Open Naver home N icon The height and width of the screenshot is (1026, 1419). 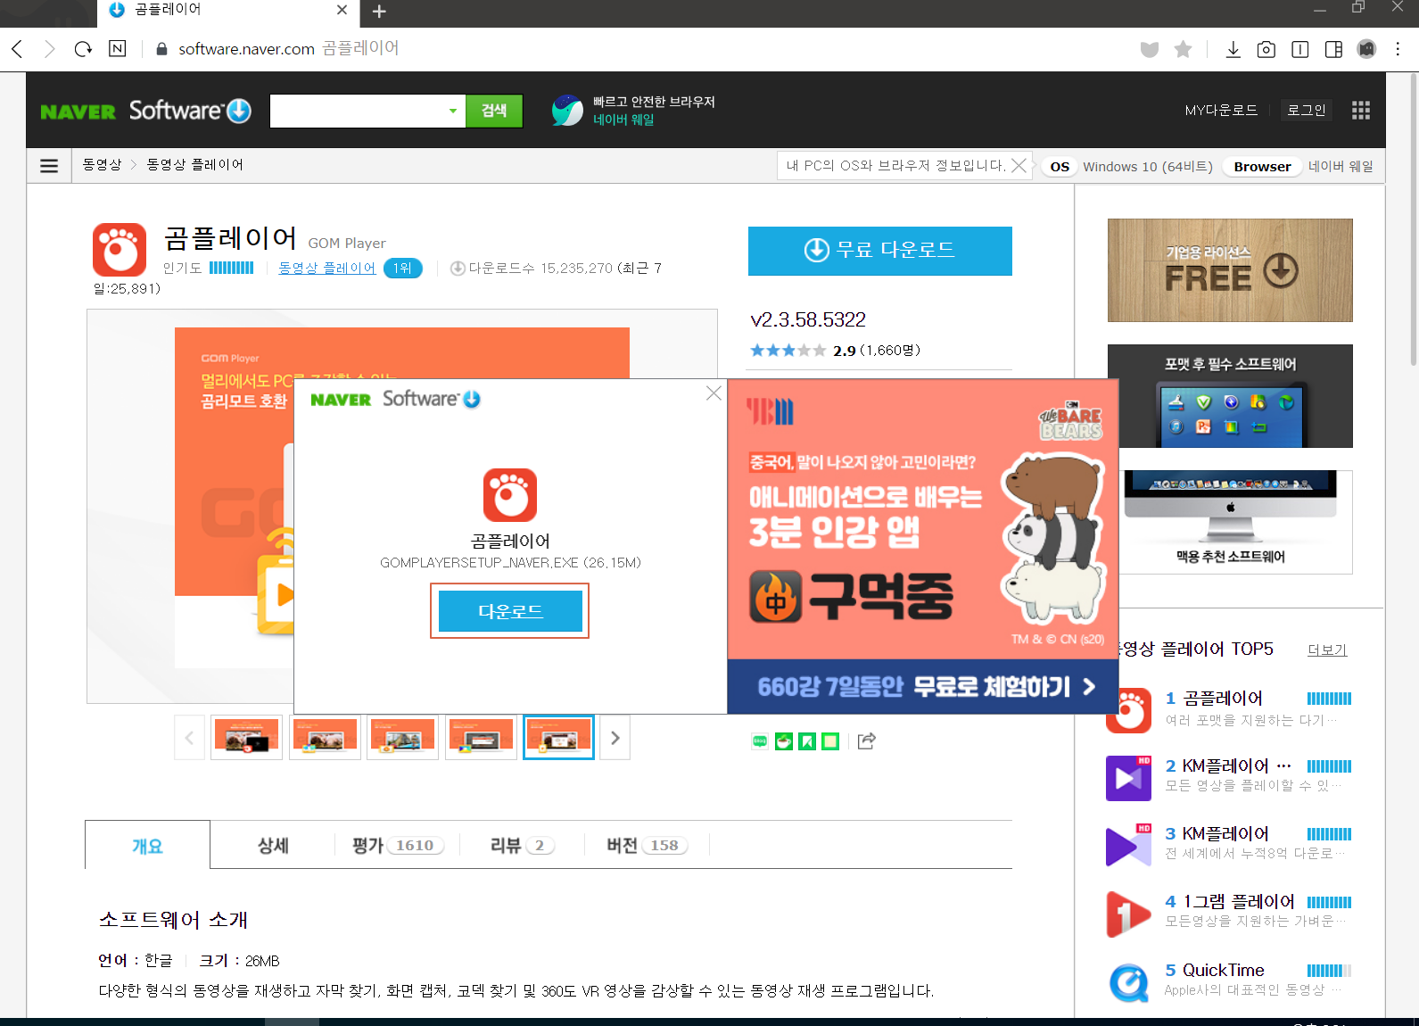click(x=117, y=49)
